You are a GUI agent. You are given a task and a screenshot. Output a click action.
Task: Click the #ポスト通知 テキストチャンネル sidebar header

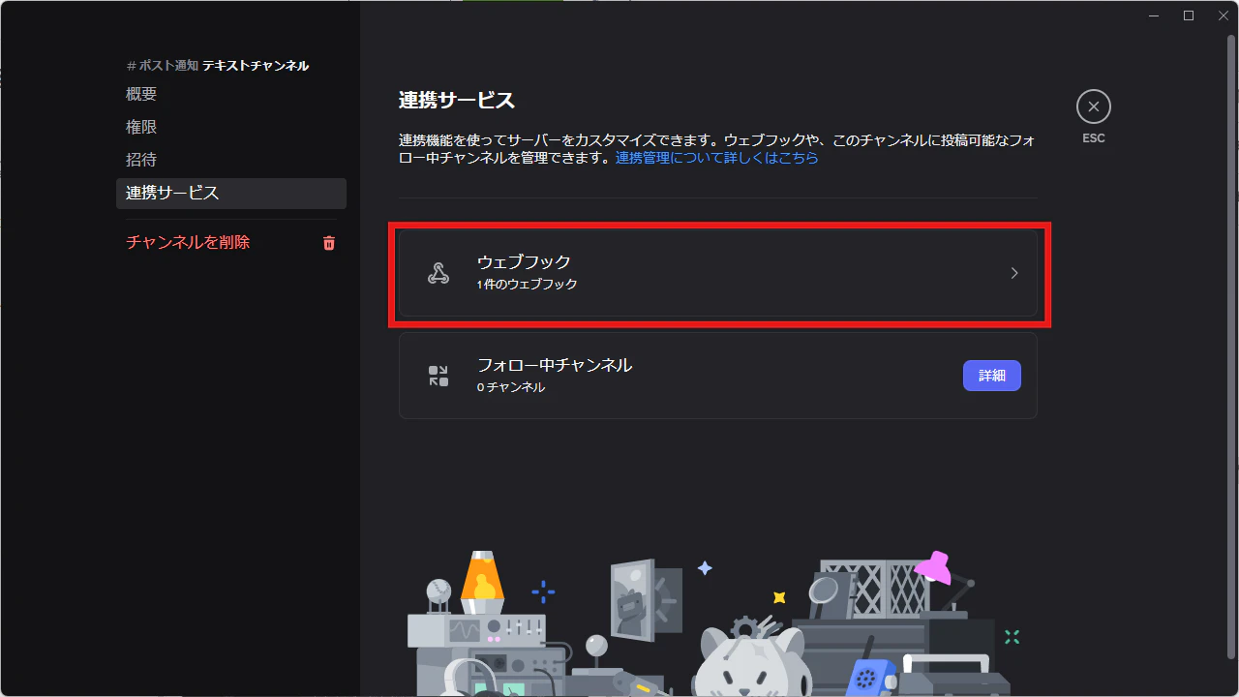pyautogui.click(x=218, y=66)
